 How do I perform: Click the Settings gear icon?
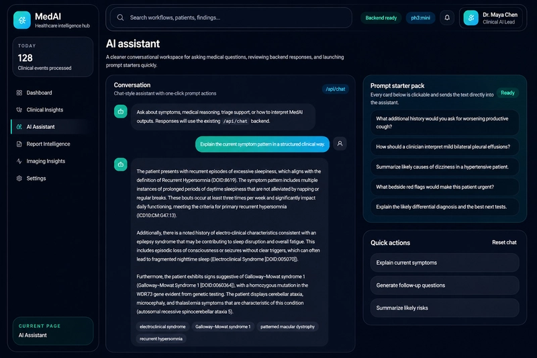click(x=19, y=178)
